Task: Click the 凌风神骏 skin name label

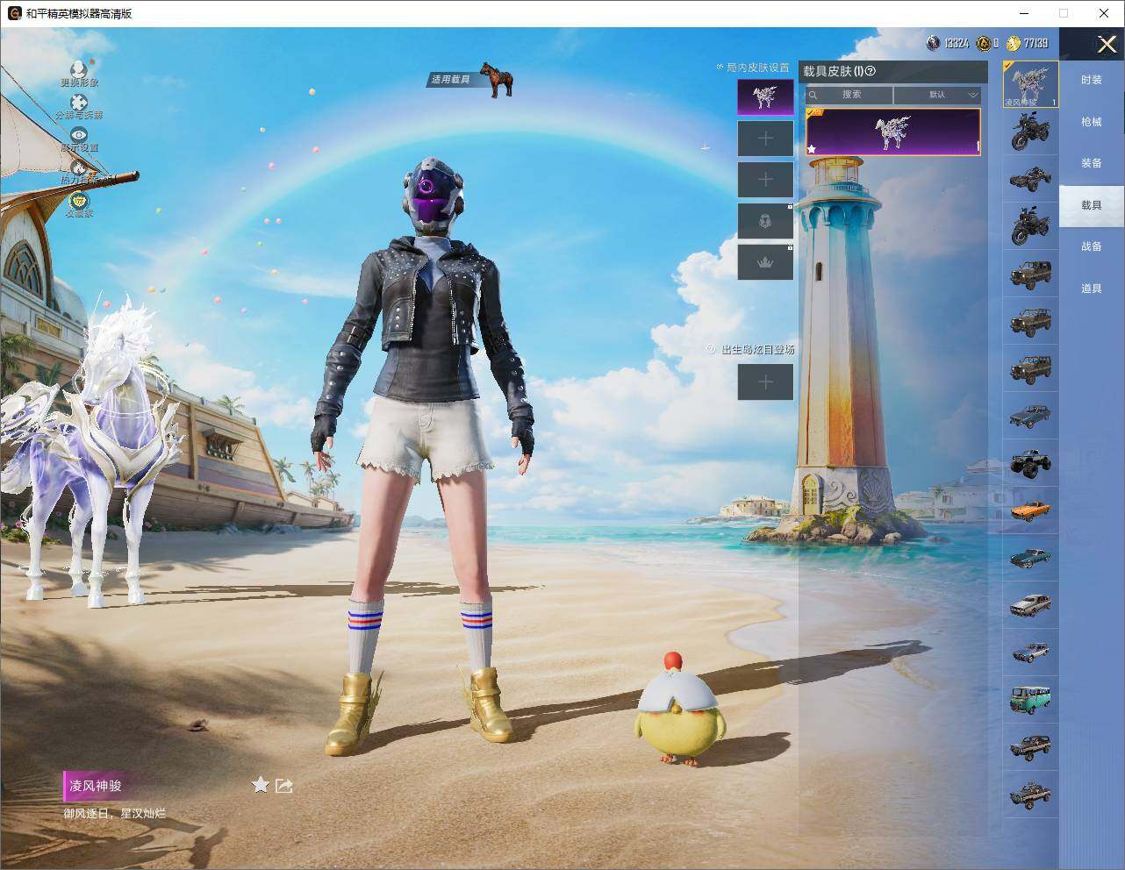Action: click(96, 786)
